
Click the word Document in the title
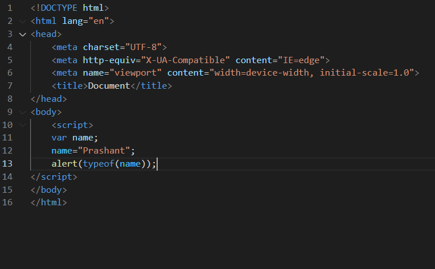tap(109, 86)
